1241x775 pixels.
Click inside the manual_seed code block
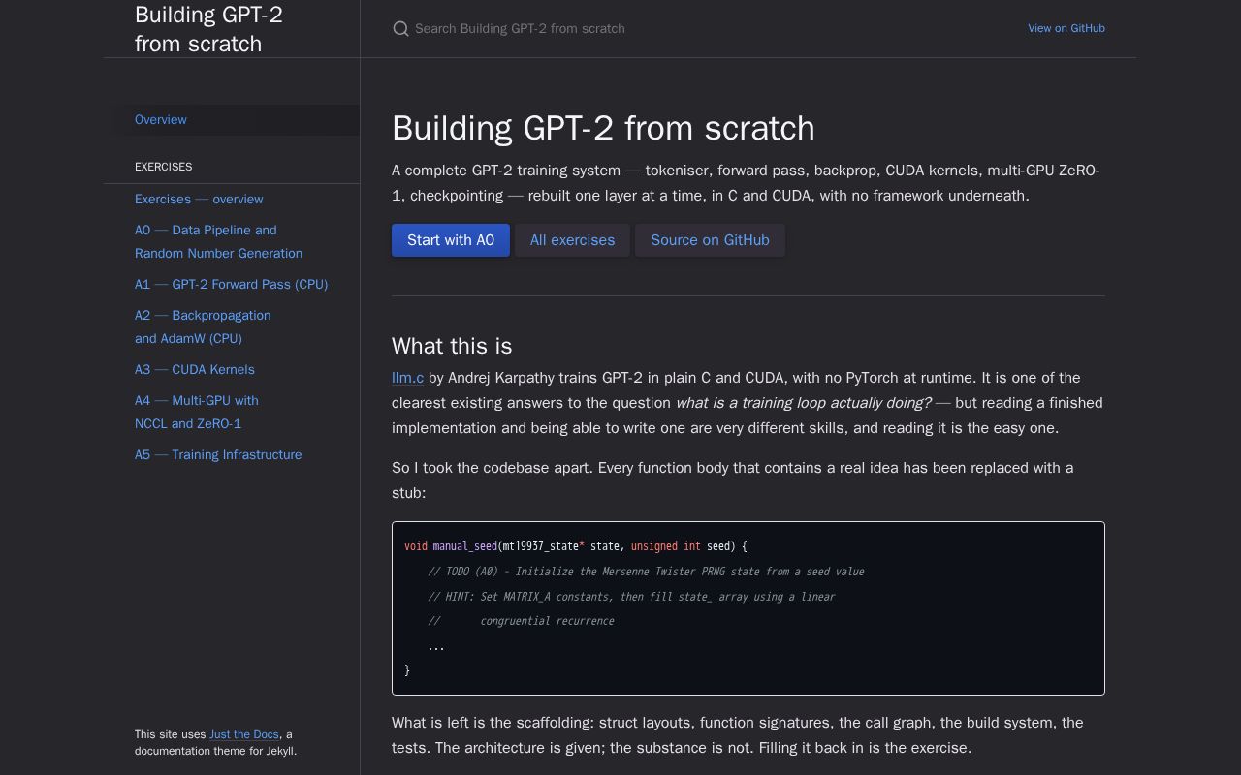pyautogui.click(x=748, y=608)
